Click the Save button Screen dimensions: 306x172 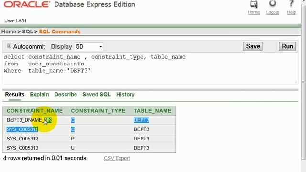(253, 46)
